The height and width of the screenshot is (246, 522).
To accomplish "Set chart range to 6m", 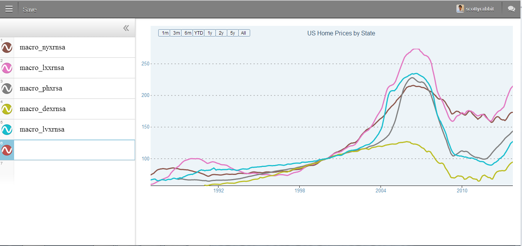I will [188, 33].
